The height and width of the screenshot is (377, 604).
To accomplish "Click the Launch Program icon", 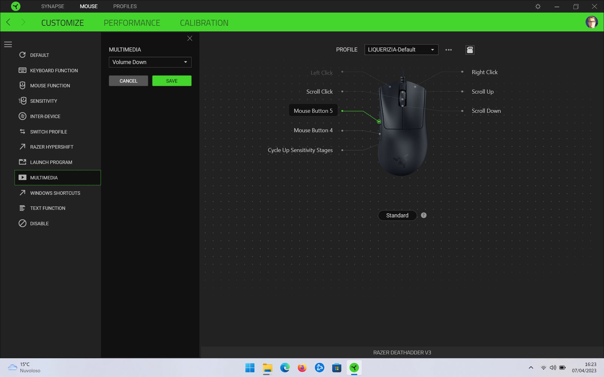I will coord(22,162).
